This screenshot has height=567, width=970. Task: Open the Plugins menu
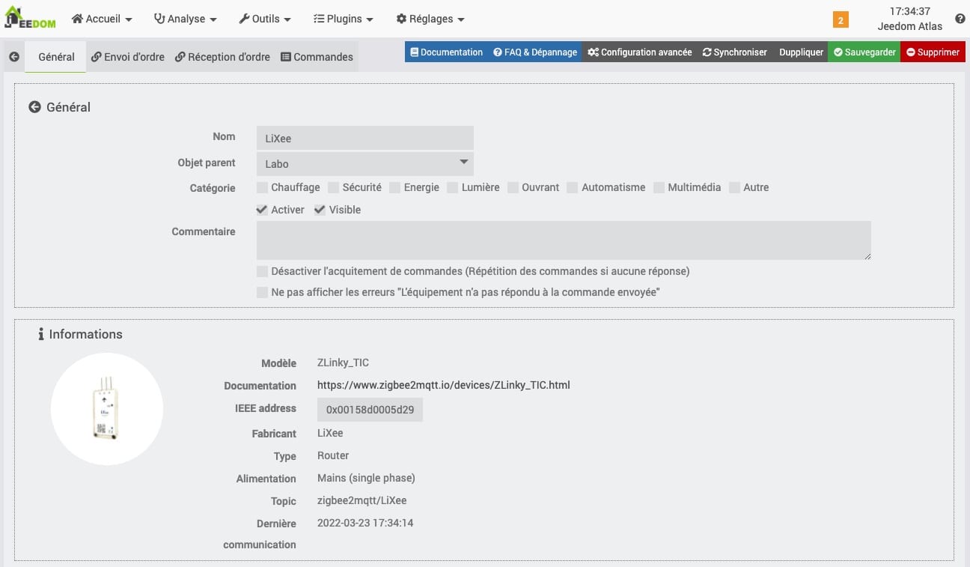(x=344, y=19)
